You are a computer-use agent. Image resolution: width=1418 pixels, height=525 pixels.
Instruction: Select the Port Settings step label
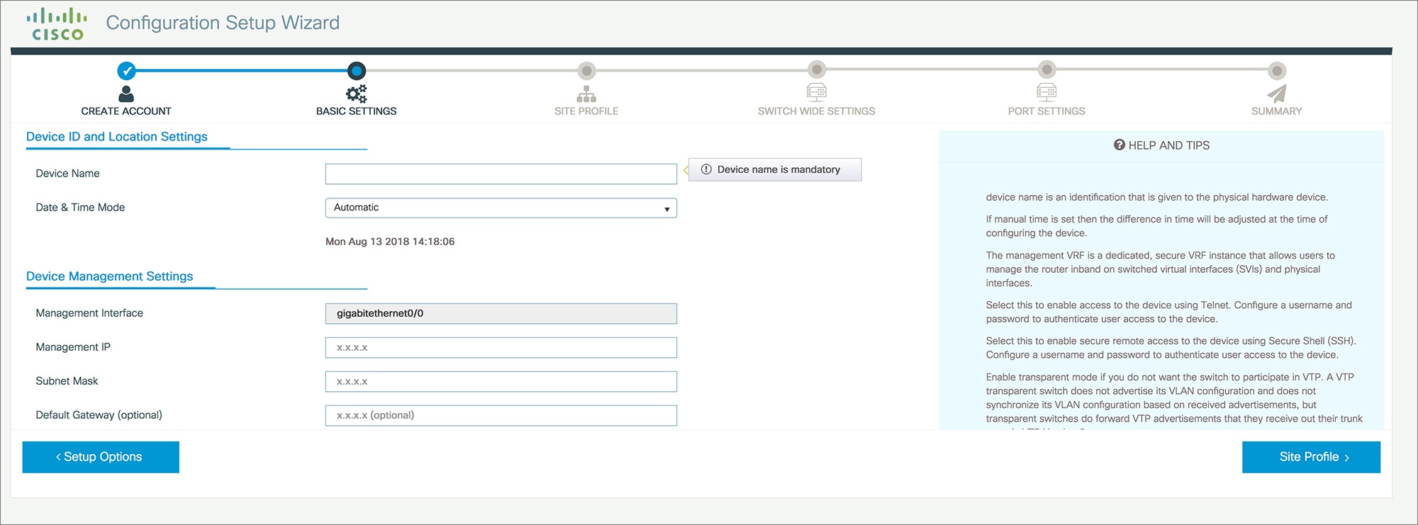click(1046, 111)
